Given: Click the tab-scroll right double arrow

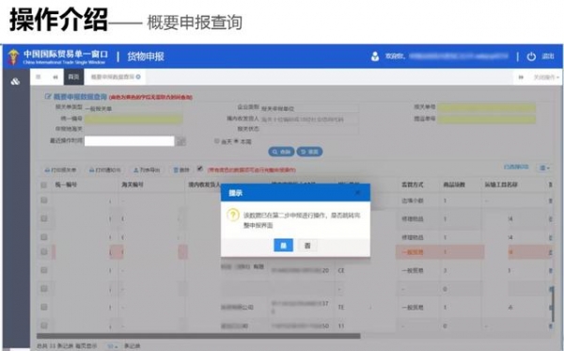Looking at the screenshot, I should pos(521,77).
